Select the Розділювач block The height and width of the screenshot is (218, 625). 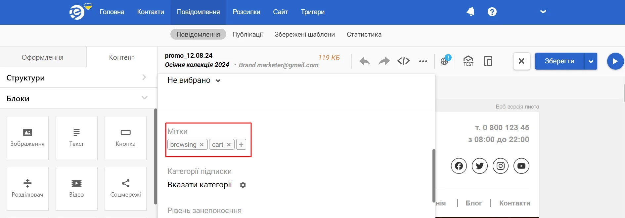coord(27,189)
